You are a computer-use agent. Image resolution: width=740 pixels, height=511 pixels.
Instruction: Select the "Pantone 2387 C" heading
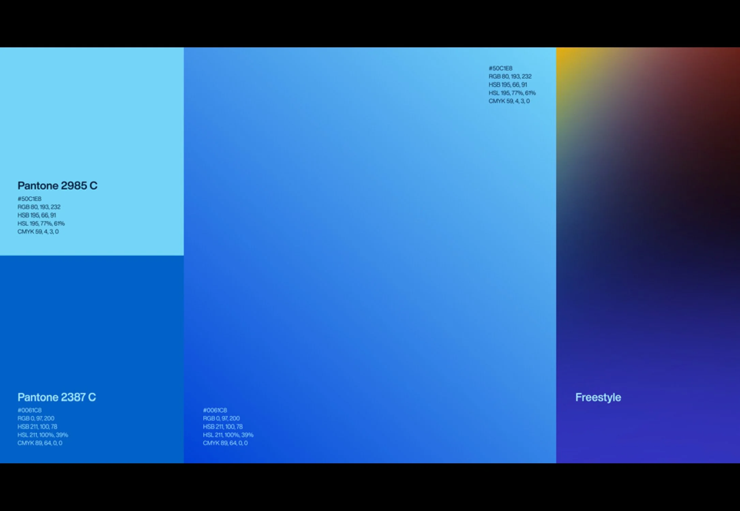point(57,397)
